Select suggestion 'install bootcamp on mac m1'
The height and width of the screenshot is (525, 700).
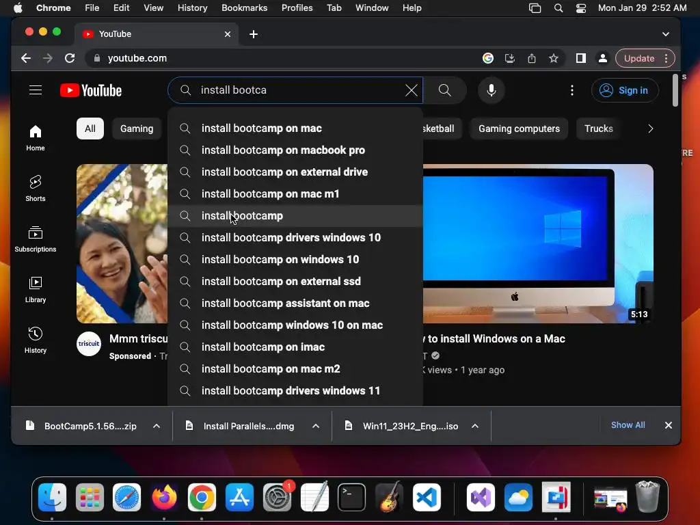(295, 193)
